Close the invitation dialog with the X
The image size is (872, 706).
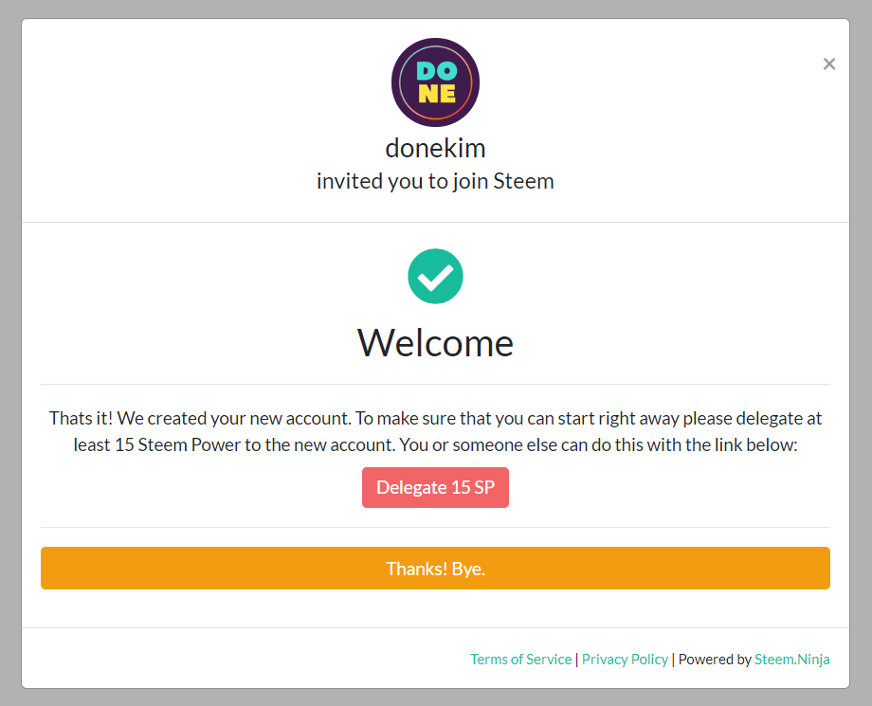click(x=829, y=64)
